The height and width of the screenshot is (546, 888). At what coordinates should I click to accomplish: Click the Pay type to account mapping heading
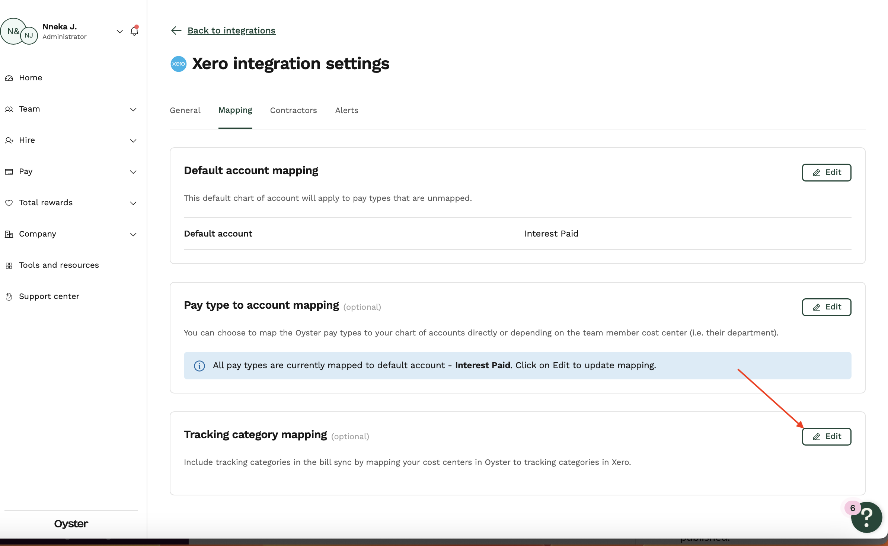click(x=261, y=305)
